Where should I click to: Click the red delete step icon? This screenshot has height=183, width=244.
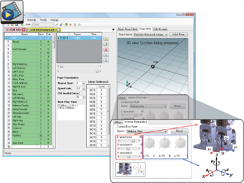tap(106, 50)
